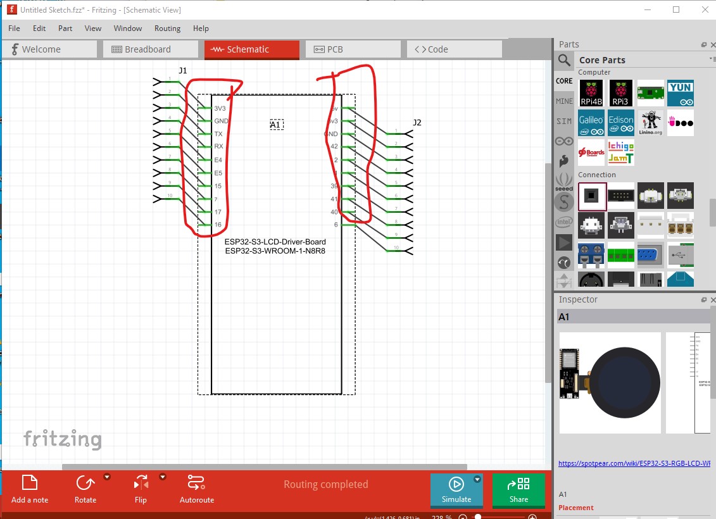The height and width of the screenshot is (519, 716).
Task: Start the Simulate button
Action: 456,491
